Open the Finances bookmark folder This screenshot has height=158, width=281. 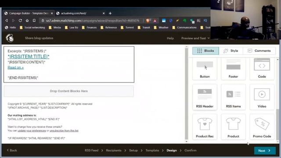[x=89, y=28]
